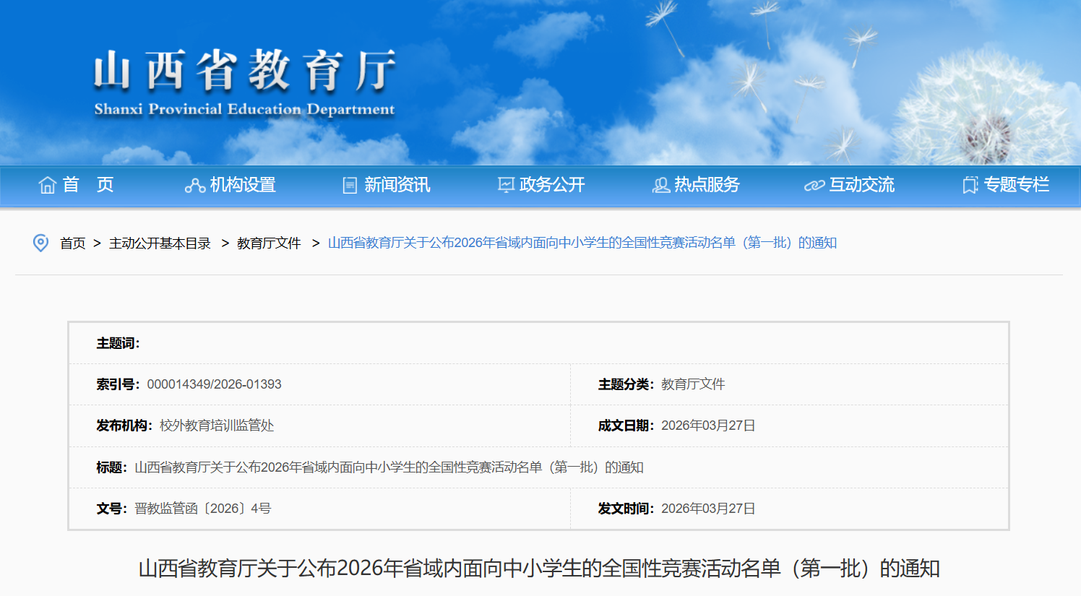Click the 教育厅文件 breadcrumb link

click(269, 243)
